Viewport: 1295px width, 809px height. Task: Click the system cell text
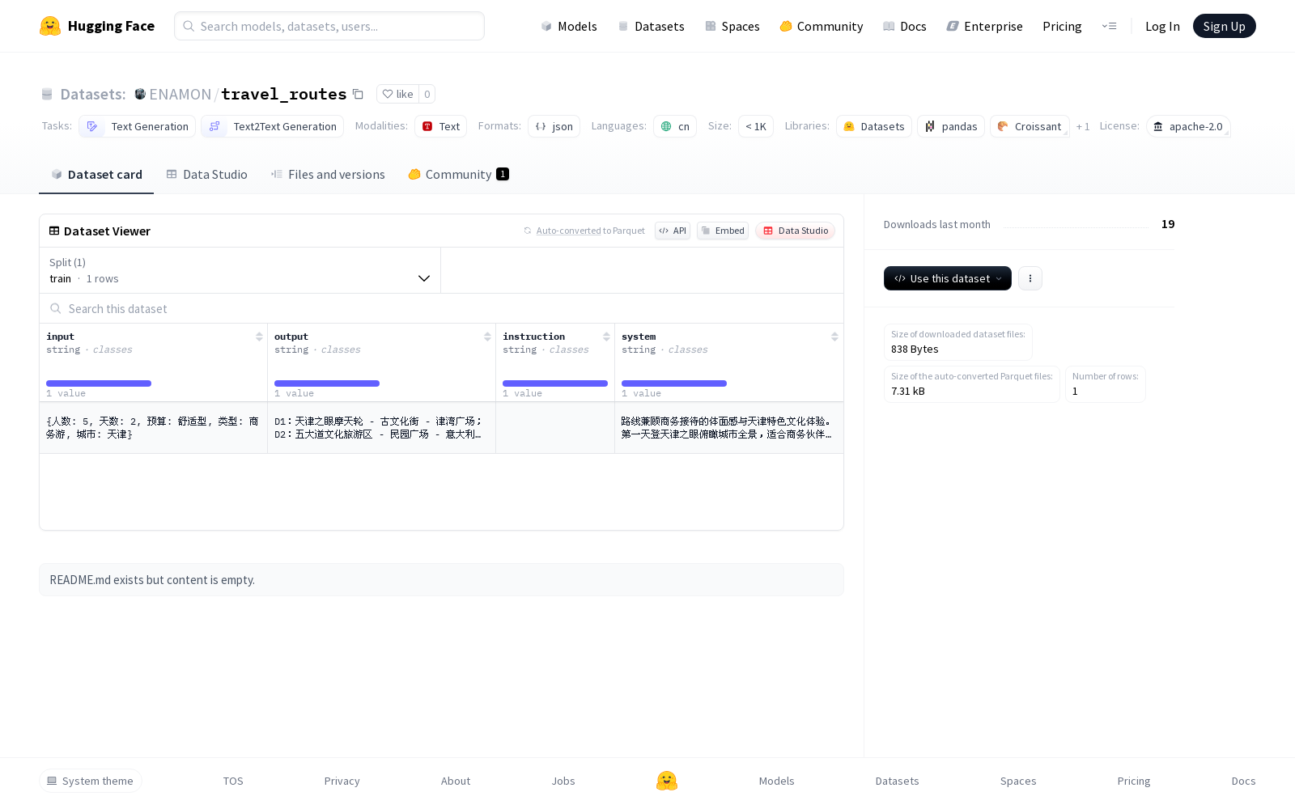tap(728, 427)
